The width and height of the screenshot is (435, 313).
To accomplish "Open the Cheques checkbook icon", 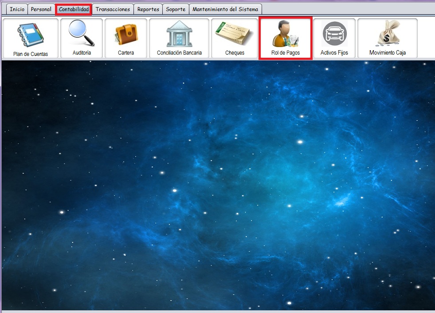I will [x=235, y=34].
